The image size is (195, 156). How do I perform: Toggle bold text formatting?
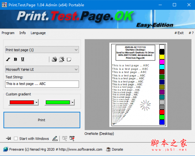click(15, 59)
